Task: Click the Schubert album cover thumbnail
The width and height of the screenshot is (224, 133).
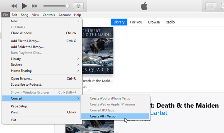Action: [x=98, y=51]
